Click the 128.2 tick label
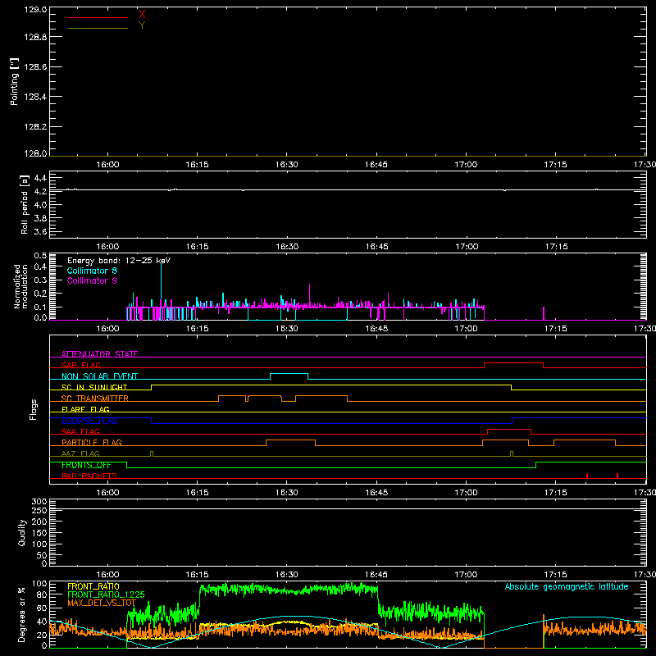Screen dimensions: 656x656 (x=35, y=127)
